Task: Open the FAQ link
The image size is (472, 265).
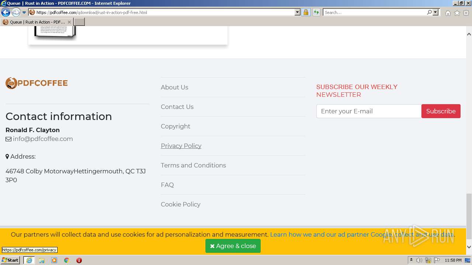Action: [167, 185]
